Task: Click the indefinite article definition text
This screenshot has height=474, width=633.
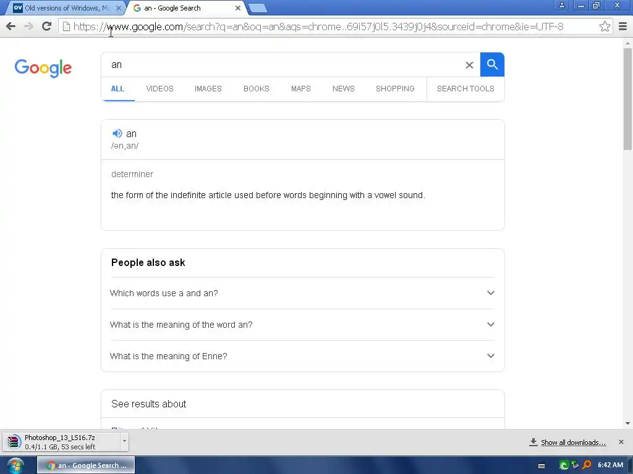Action: (268, 195)
